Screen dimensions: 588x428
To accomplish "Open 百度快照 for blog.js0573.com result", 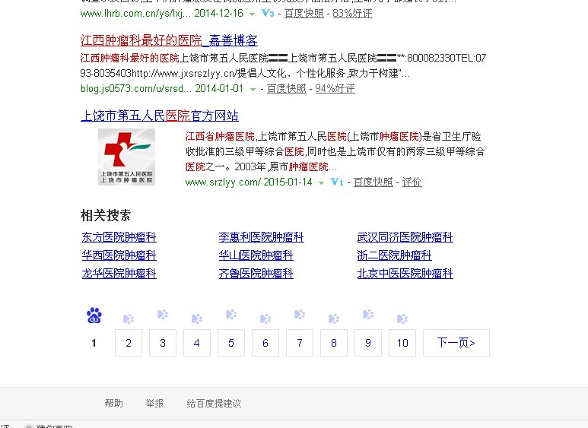I will point(287,88).
